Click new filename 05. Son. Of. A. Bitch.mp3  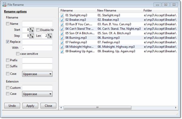coord(114,33)
